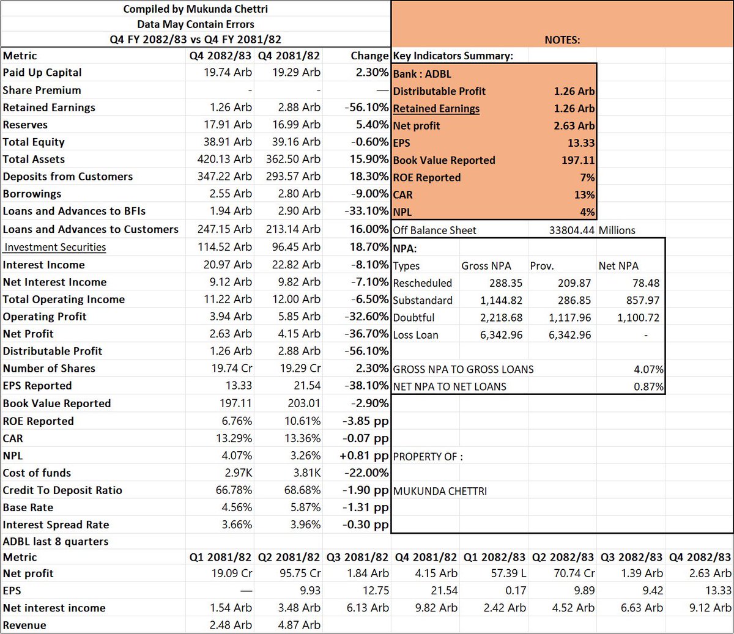The image size is (734, 634).
Task: Click the Rescheduled provision value "209.87"
Action: coord(574,283)
